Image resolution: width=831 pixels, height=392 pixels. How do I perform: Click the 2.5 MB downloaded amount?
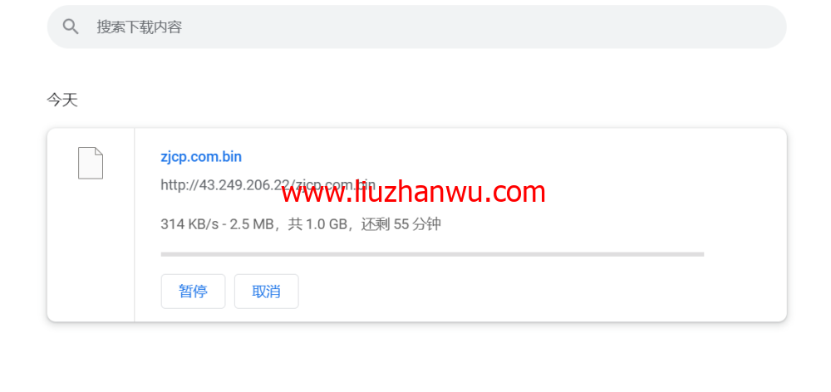tap(250, 224)
